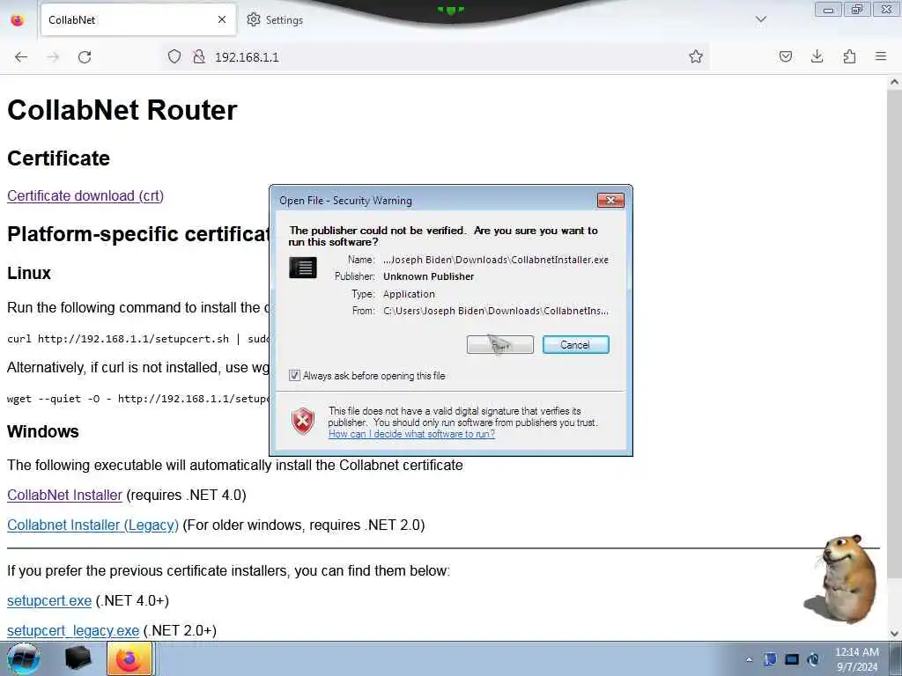The width and height of the screenshot is (902, 676).
Task: Click the Linux section heading
Action: click(29, 273)
